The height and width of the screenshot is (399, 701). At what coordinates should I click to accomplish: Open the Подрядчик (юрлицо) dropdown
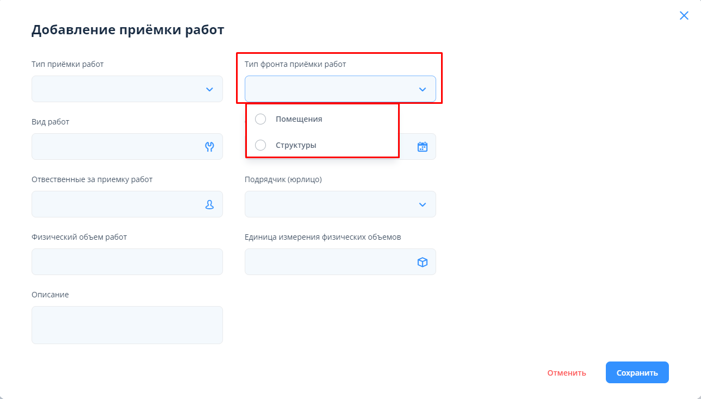[x=422, y=204]
